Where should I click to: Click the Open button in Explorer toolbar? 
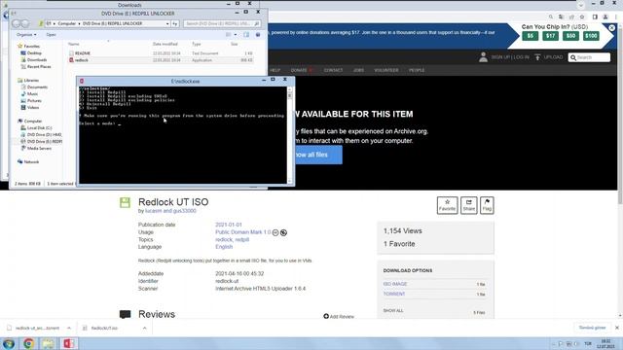[51, 35]
